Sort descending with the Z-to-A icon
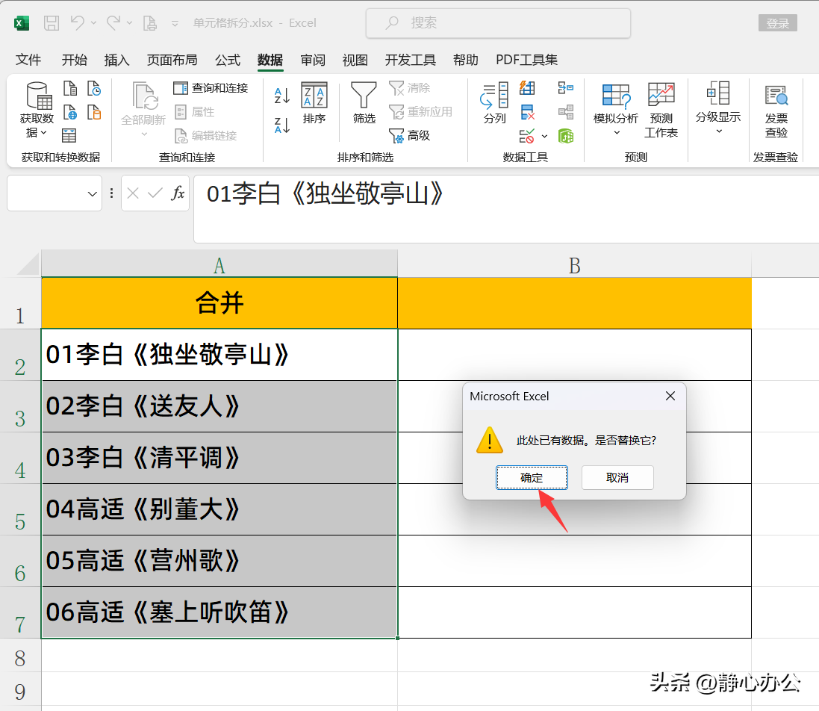The width and height of the screenshot is (819, 711). coord(282,125)
